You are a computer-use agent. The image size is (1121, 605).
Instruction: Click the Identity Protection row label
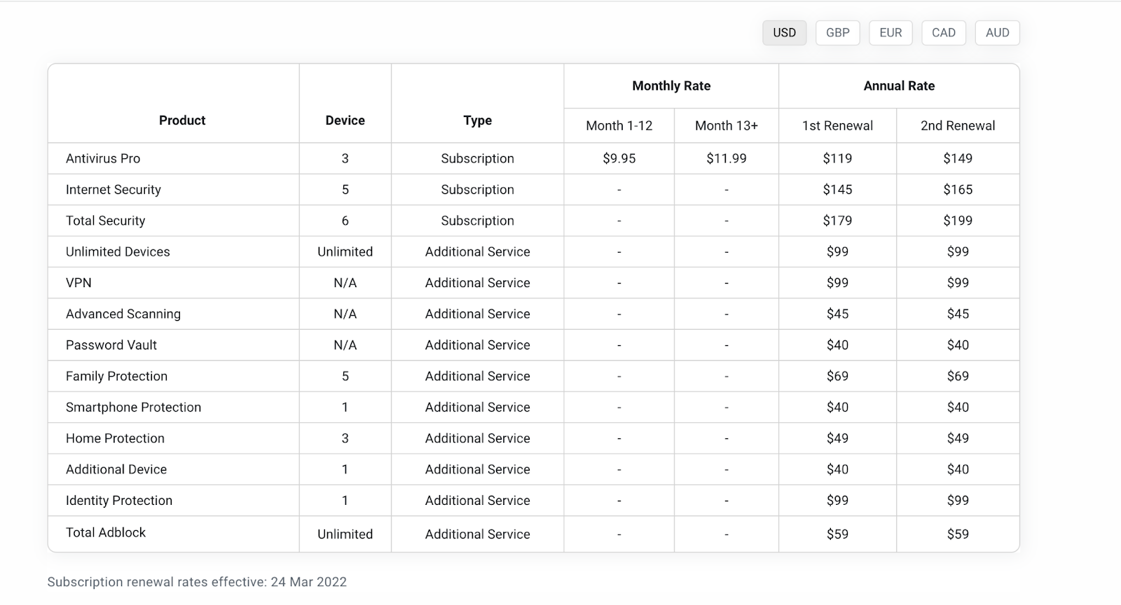[119, 501]
